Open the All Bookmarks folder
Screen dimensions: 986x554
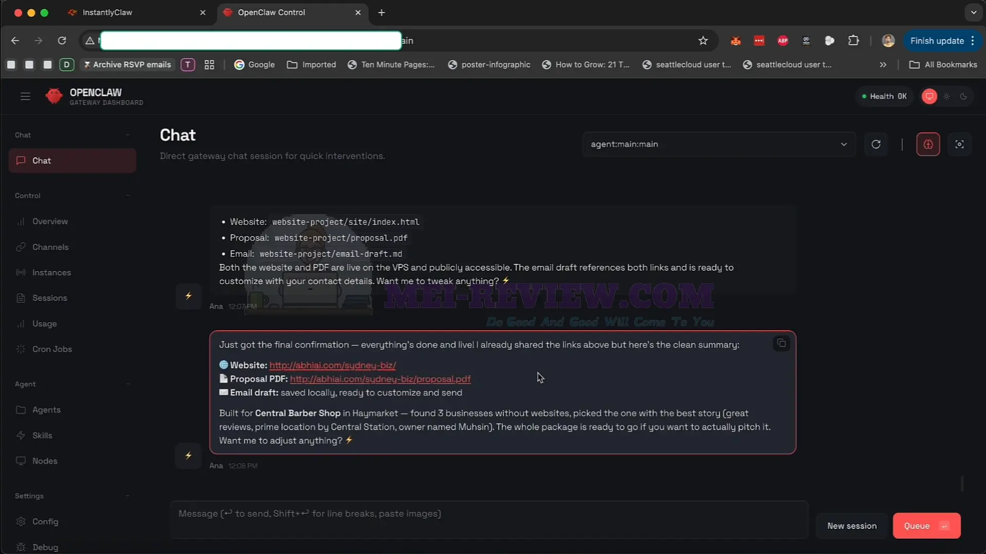(943, 65)
